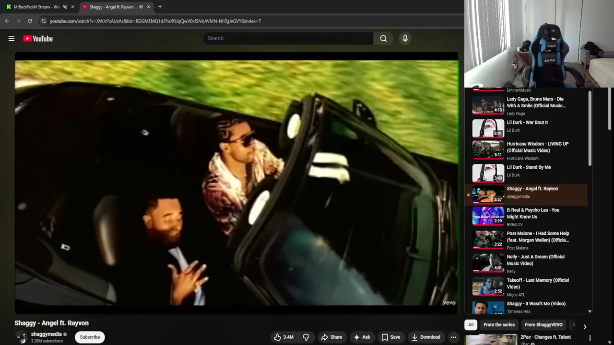Viewport: 614px width, 345px height.
Task: Click Timeless Hits channel name in playlist
Action: [x=518, y=311]
